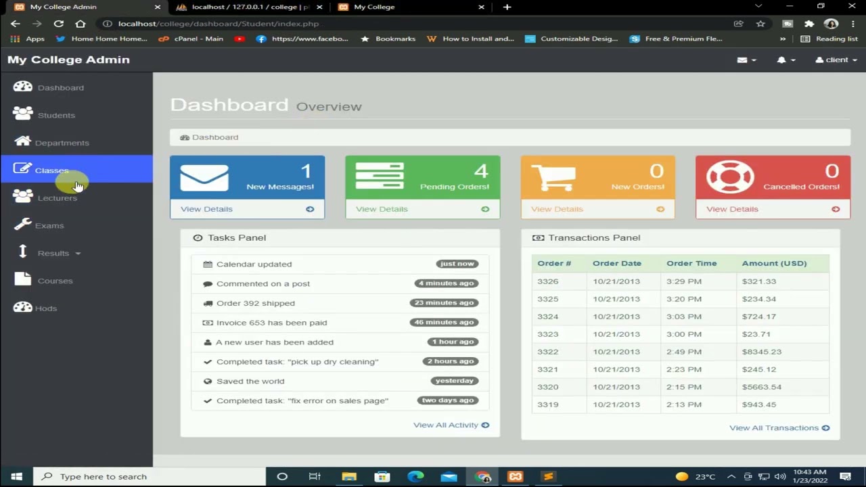Screen dimensions: 866x487
Task: Open View Details under Cancelled Orders
Action: point(773,209)
